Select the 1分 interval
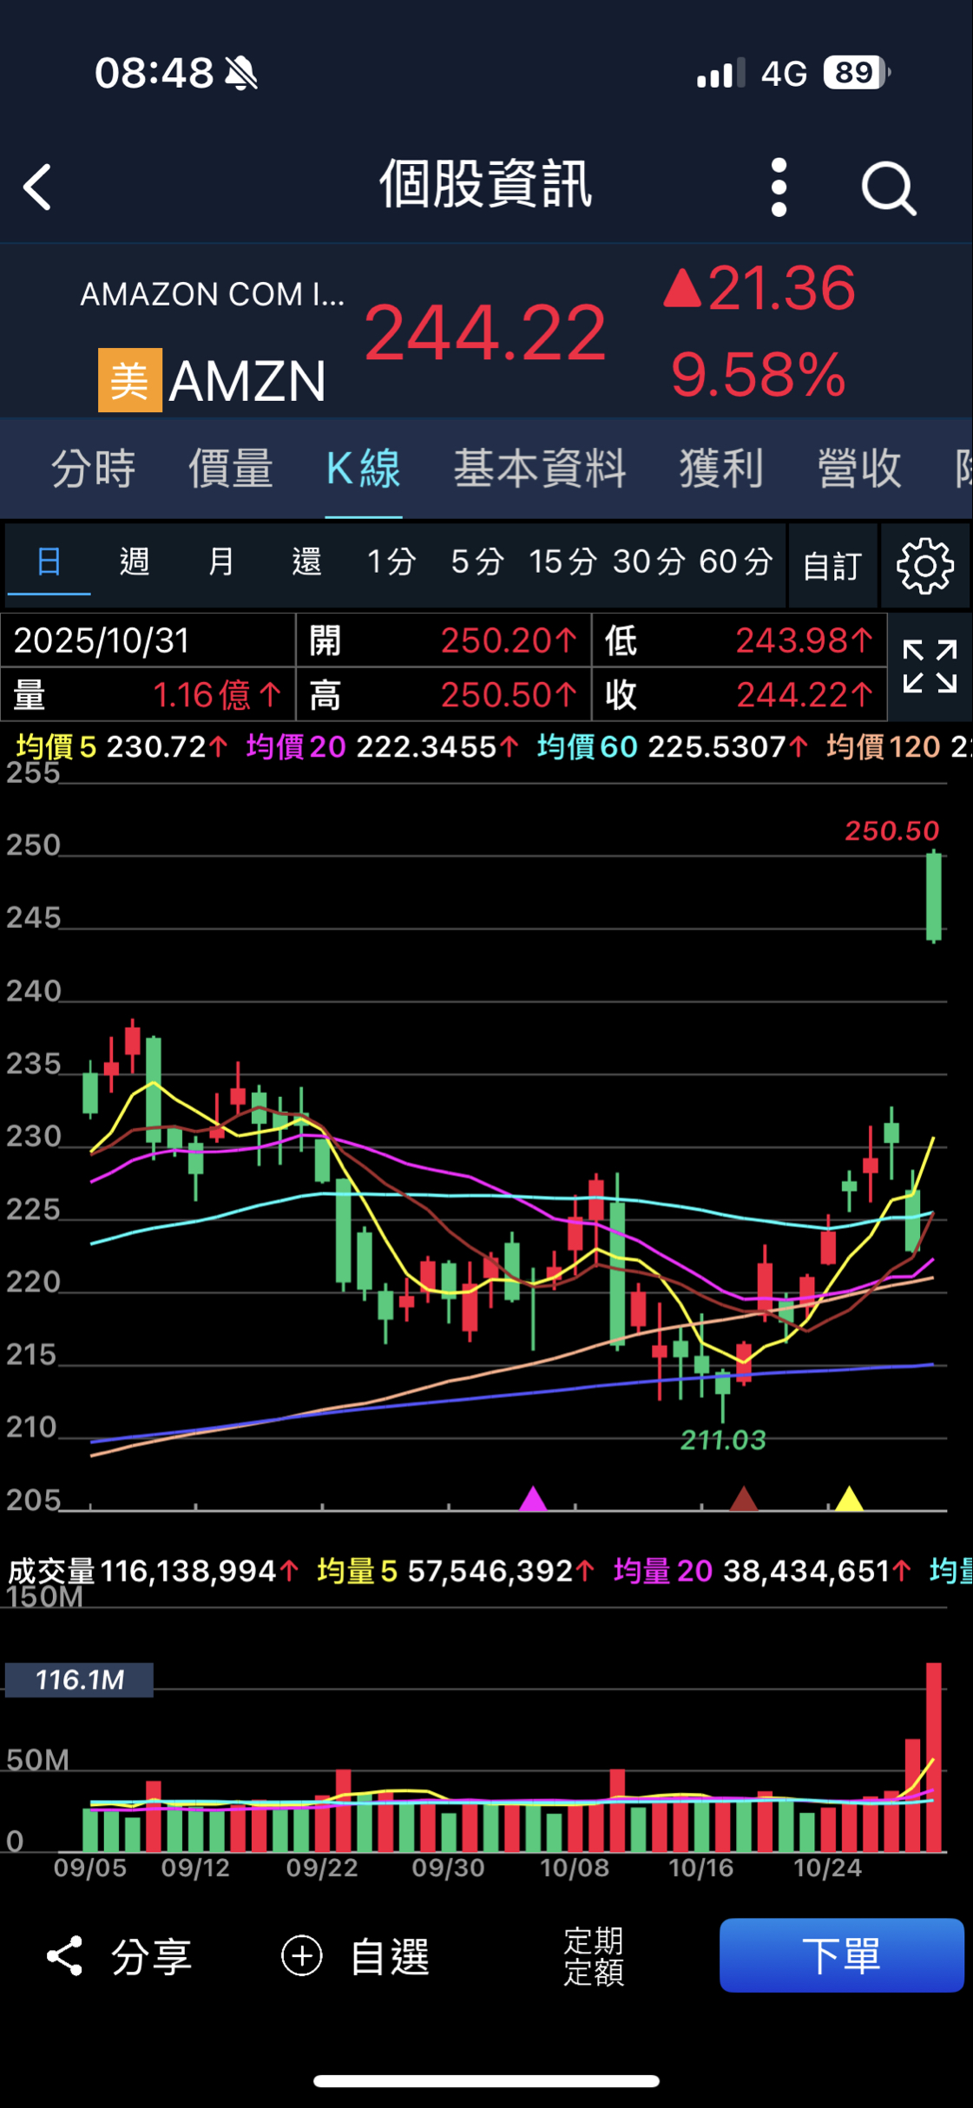 tap(391, 561)
